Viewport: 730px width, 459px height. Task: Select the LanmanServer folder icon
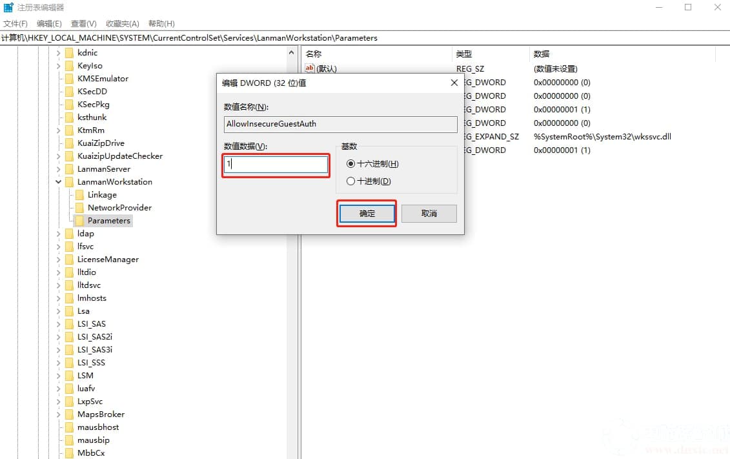point(69,169)
